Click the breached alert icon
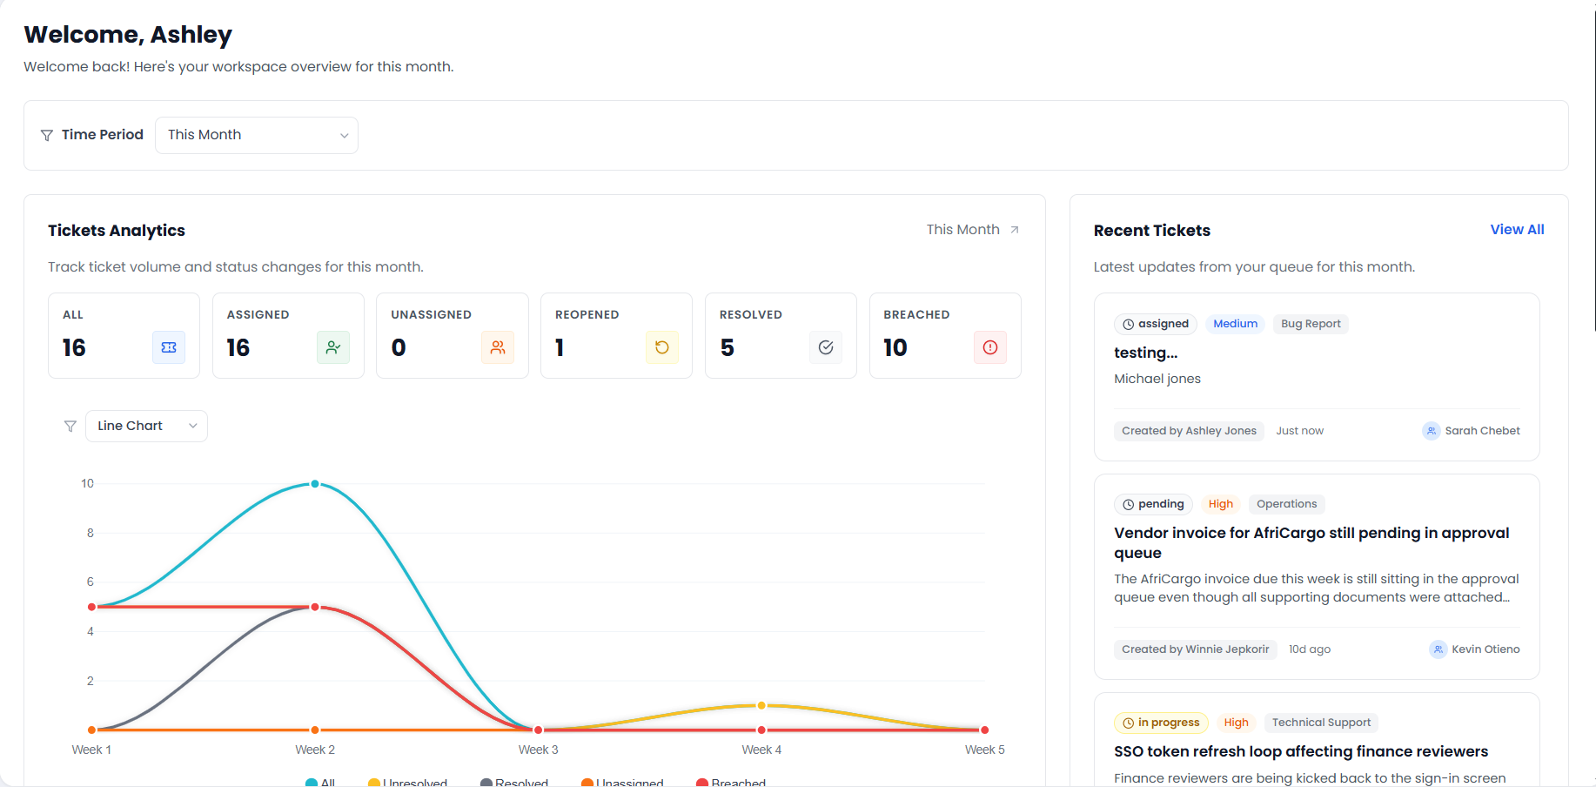The height and width of the screenshot is (787, 1596). click(989, 347)
